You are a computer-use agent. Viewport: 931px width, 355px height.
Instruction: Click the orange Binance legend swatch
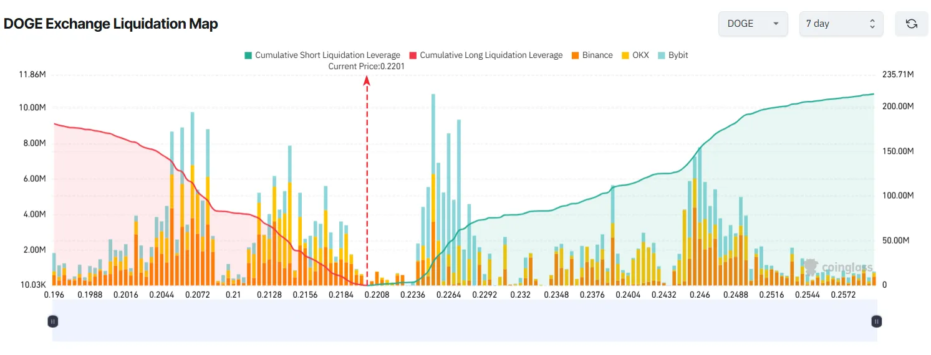coord(576,55)
